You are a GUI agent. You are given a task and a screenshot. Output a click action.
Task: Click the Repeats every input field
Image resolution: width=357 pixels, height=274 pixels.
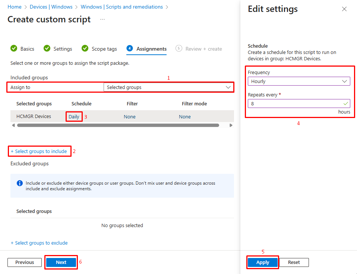[294, 103]
